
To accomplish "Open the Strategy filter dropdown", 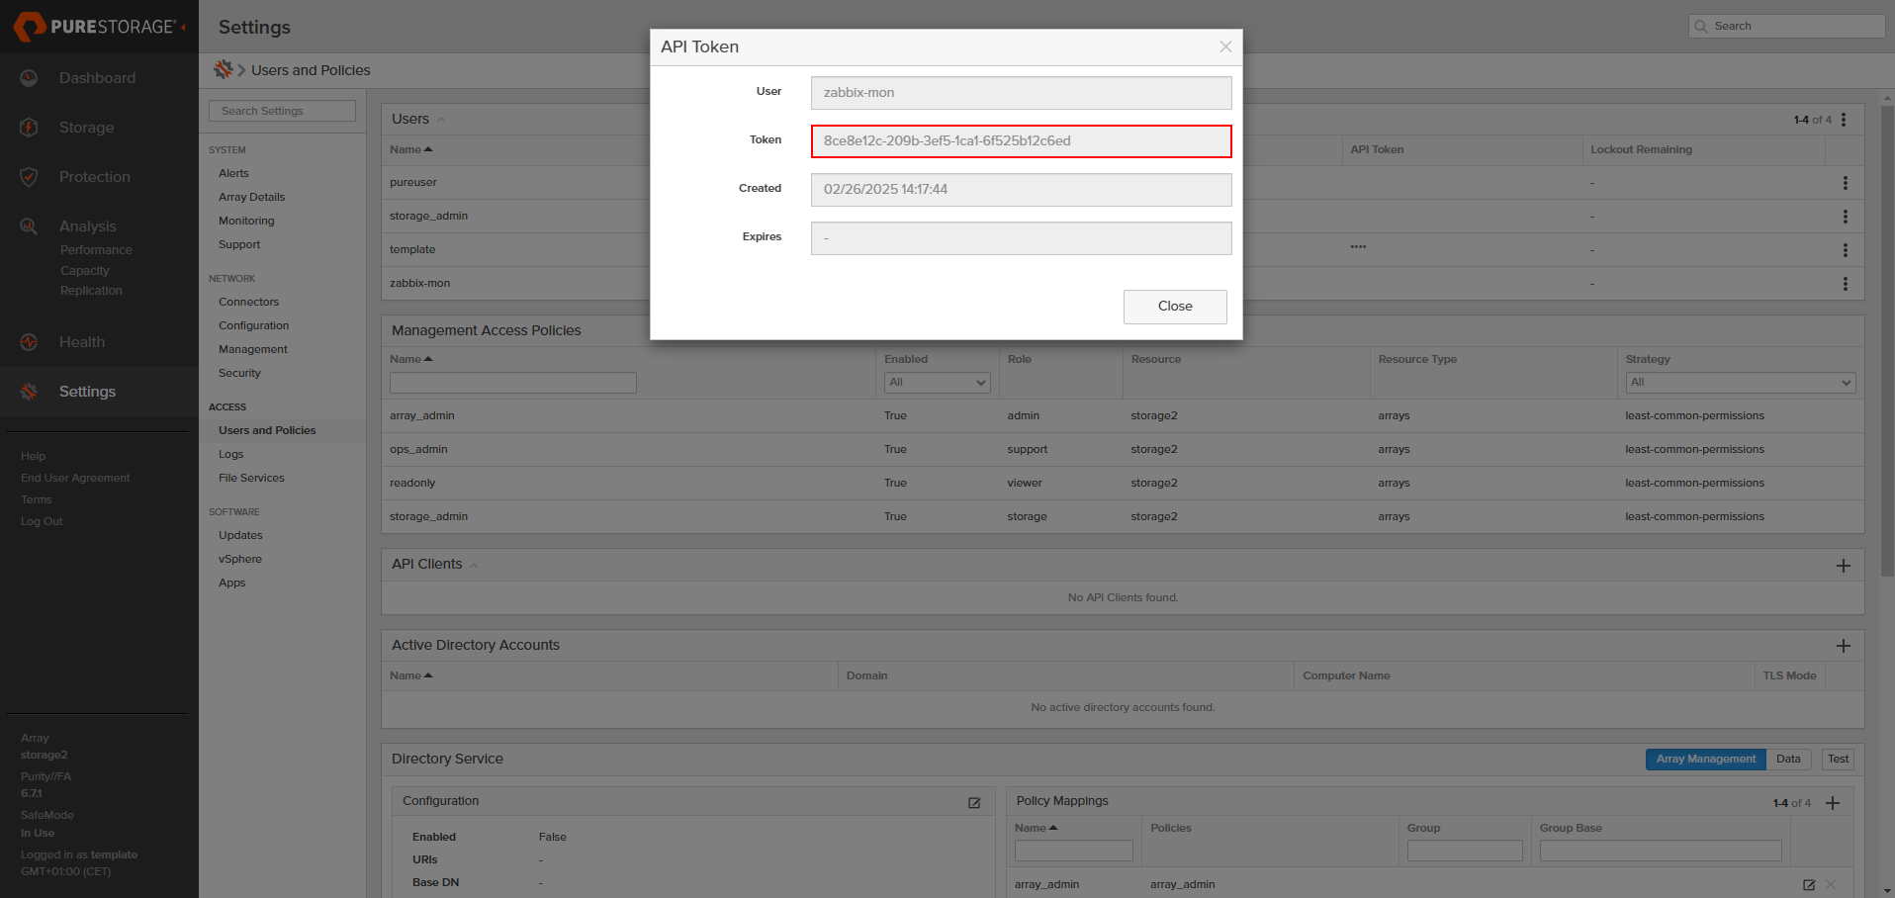I will (1741, 383).
